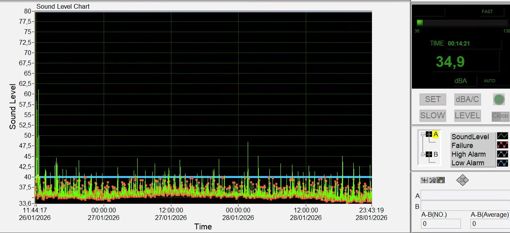Screen dimensions: 510x233
Task: Choose the pan hand tool
Action: coord(440,180)
